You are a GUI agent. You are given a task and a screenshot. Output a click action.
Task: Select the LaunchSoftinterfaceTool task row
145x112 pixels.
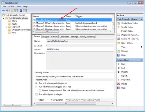pos(72,20)
